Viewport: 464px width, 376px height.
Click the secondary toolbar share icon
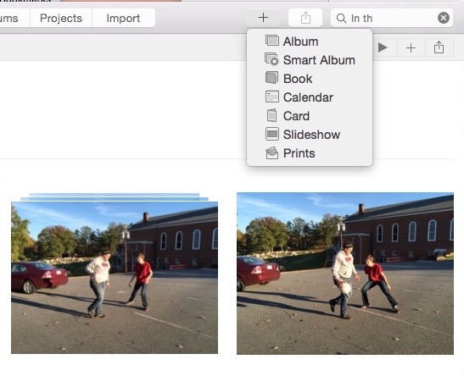coord(439,47)
